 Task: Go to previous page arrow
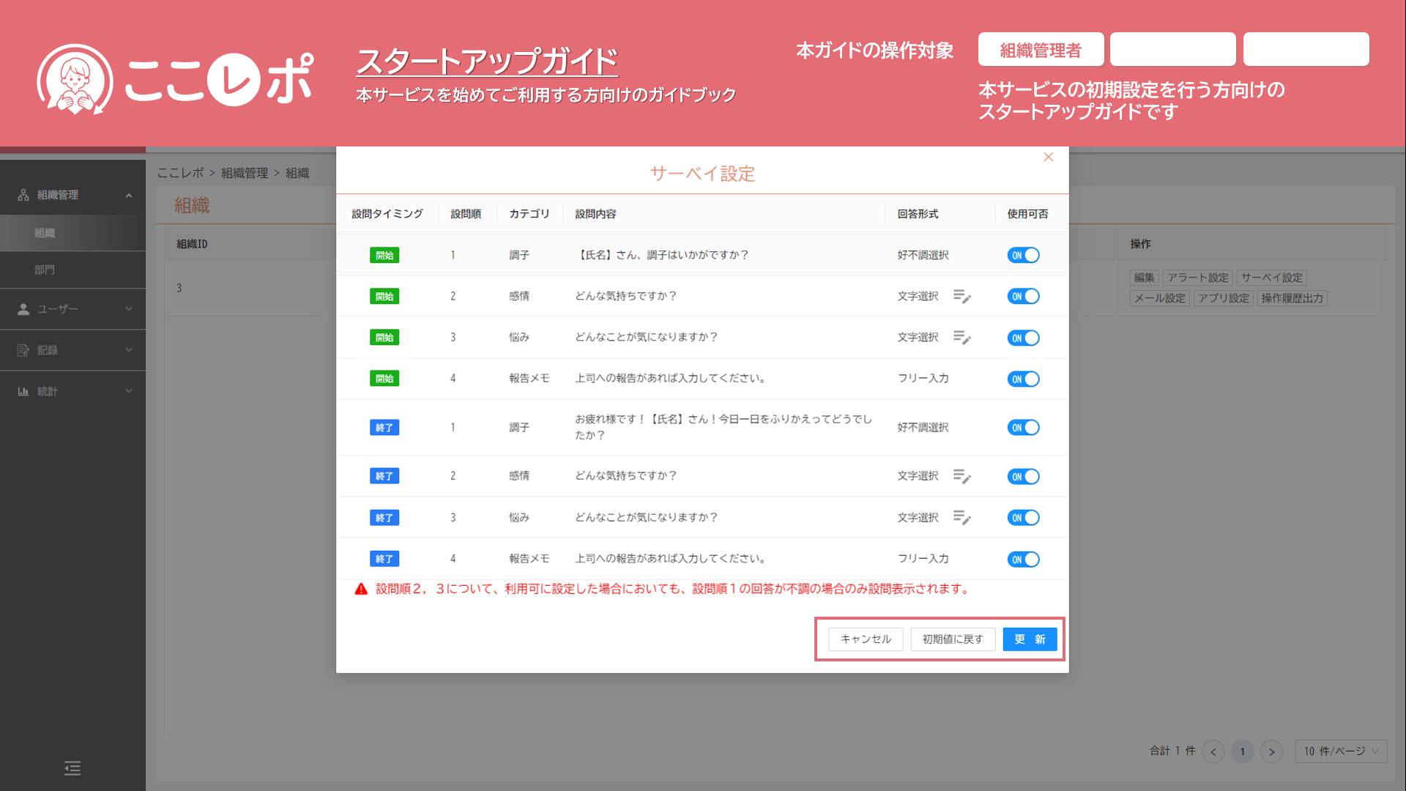1213,751
